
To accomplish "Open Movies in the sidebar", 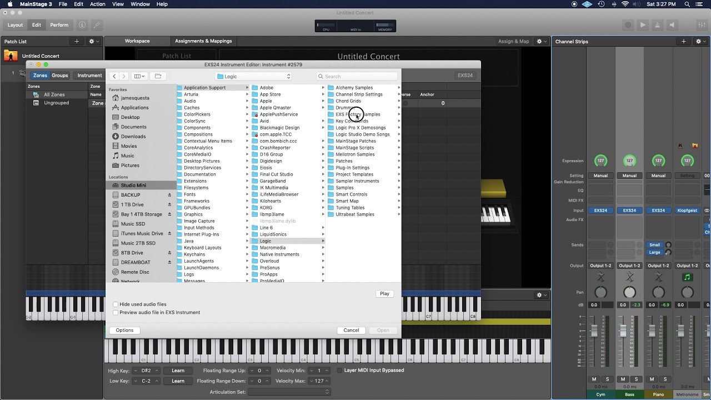I will click(x=128, y=146).
